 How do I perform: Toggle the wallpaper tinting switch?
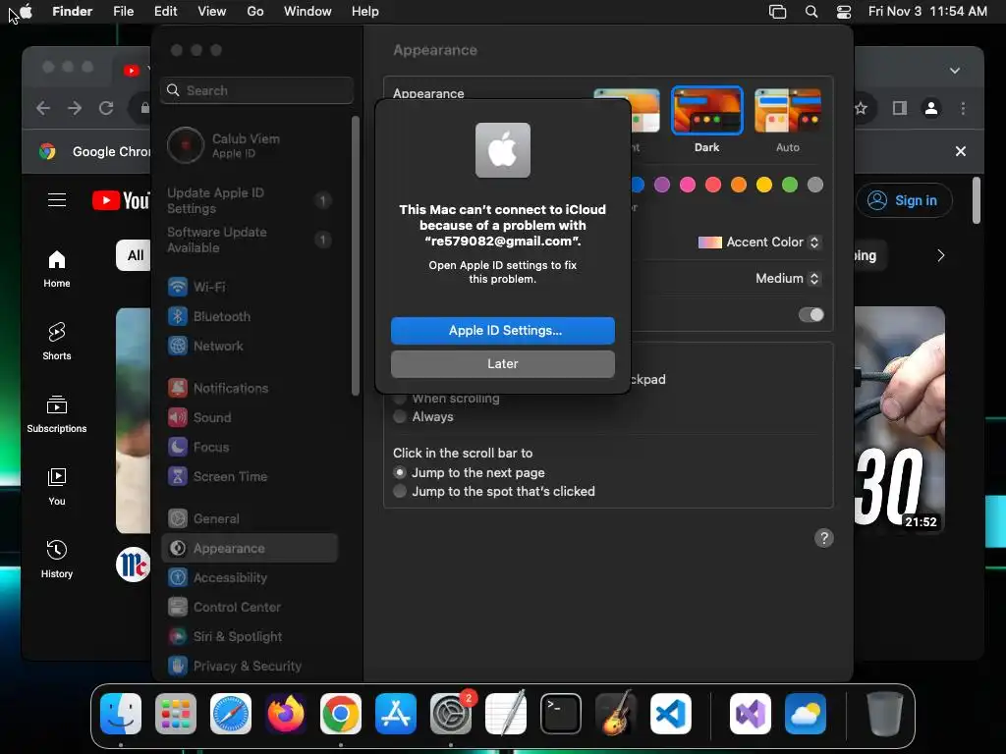click(810, 315)
